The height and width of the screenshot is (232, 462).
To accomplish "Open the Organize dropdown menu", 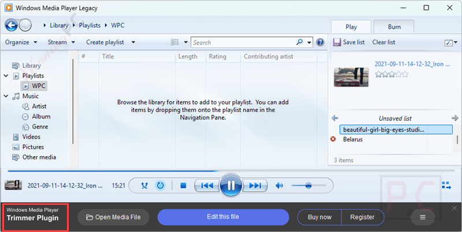I will [21, 42].
